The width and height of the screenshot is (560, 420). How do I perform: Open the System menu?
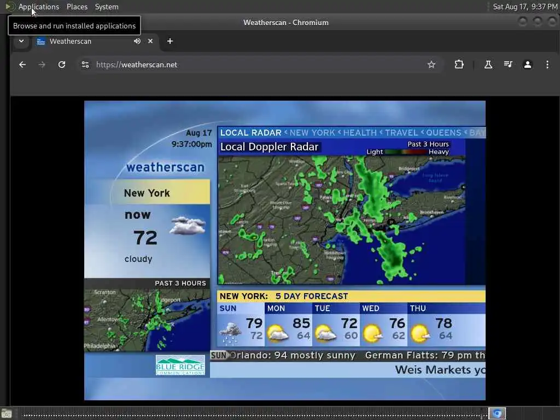point(107,7)
